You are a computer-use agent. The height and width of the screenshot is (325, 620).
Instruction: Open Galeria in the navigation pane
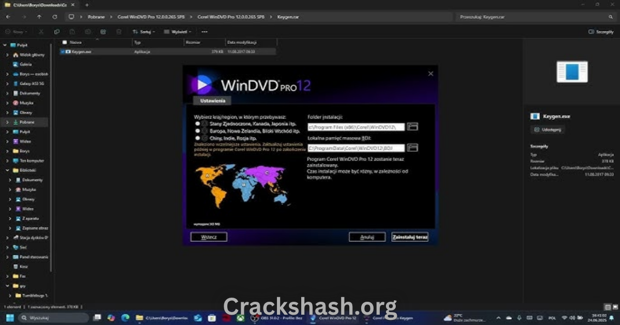pos(26,64)
